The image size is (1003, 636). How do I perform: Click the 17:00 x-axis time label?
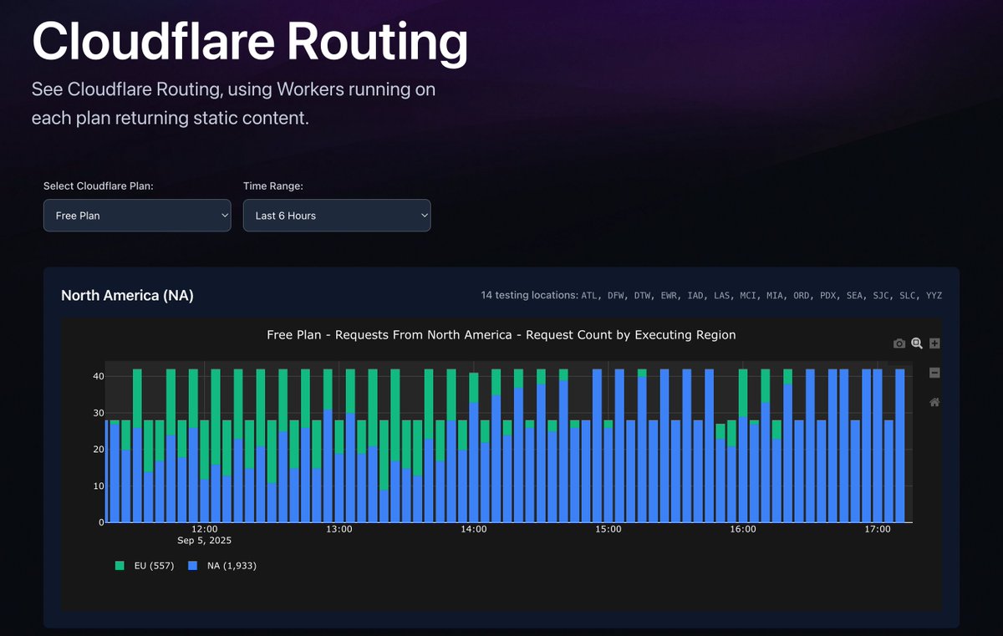878,529
